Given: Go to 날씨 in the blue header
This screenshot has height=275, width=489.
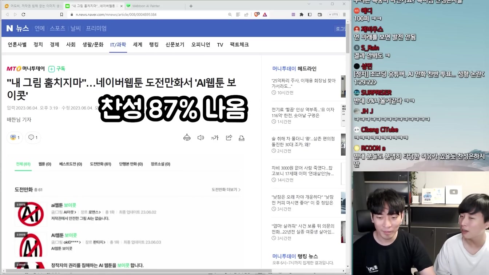Looking at the screenshot, I should [76, 28].
